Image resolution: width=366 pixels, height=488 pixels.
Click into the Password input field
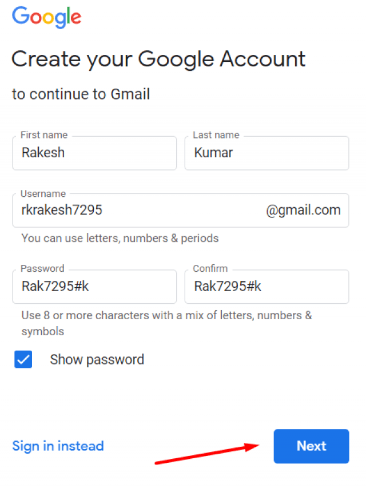[x=94, y=287]
